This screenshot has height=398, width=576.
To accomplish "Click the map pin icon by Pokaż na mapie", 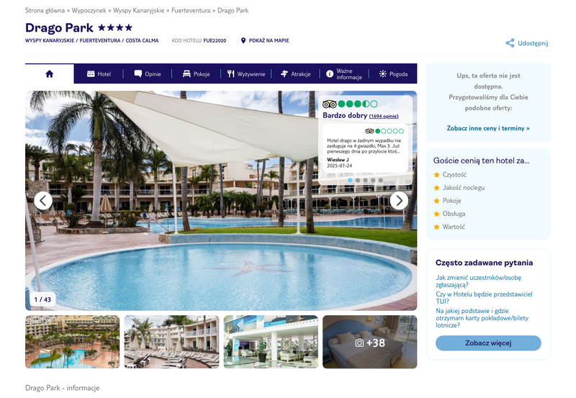I will tap(243, 40).
